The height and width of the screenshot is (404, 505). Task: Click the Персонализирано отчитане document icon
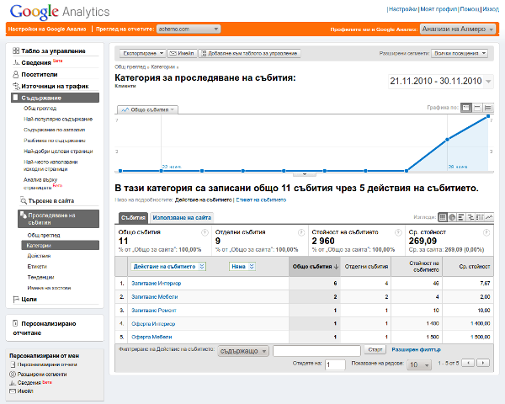click(x=15, y=323)
